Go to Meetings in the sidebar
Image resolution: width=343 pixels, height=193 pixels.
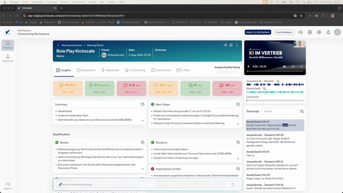point(8,45)
